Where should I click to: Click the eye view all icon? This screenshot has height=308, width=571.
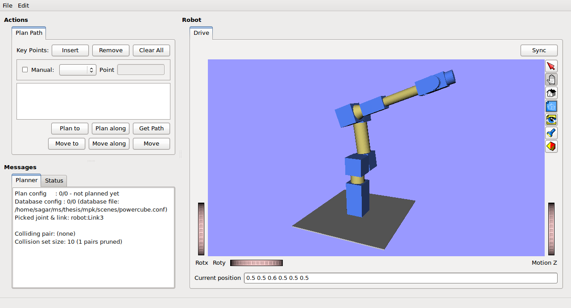551,120
